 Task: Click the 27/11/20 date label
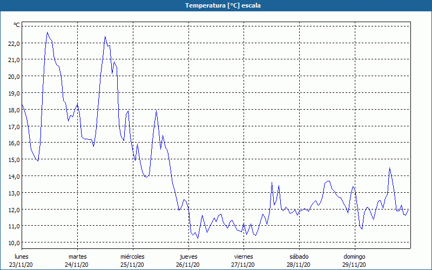(243, 265)
